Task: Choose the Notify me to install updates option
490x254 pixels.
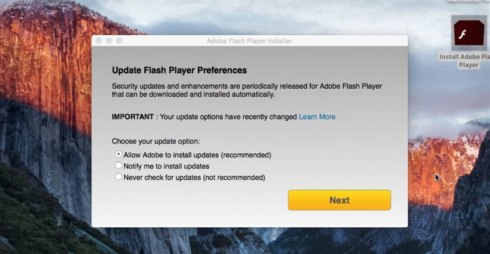Action: (118, 165)
